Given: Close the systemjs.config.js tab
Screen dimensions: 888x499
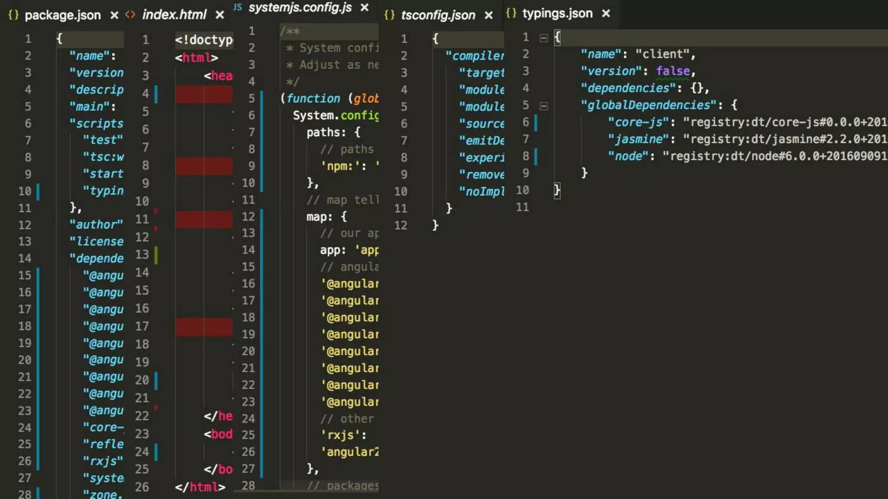Looking at the screenshot, I should pyautogui.click(x=365, y=7).
